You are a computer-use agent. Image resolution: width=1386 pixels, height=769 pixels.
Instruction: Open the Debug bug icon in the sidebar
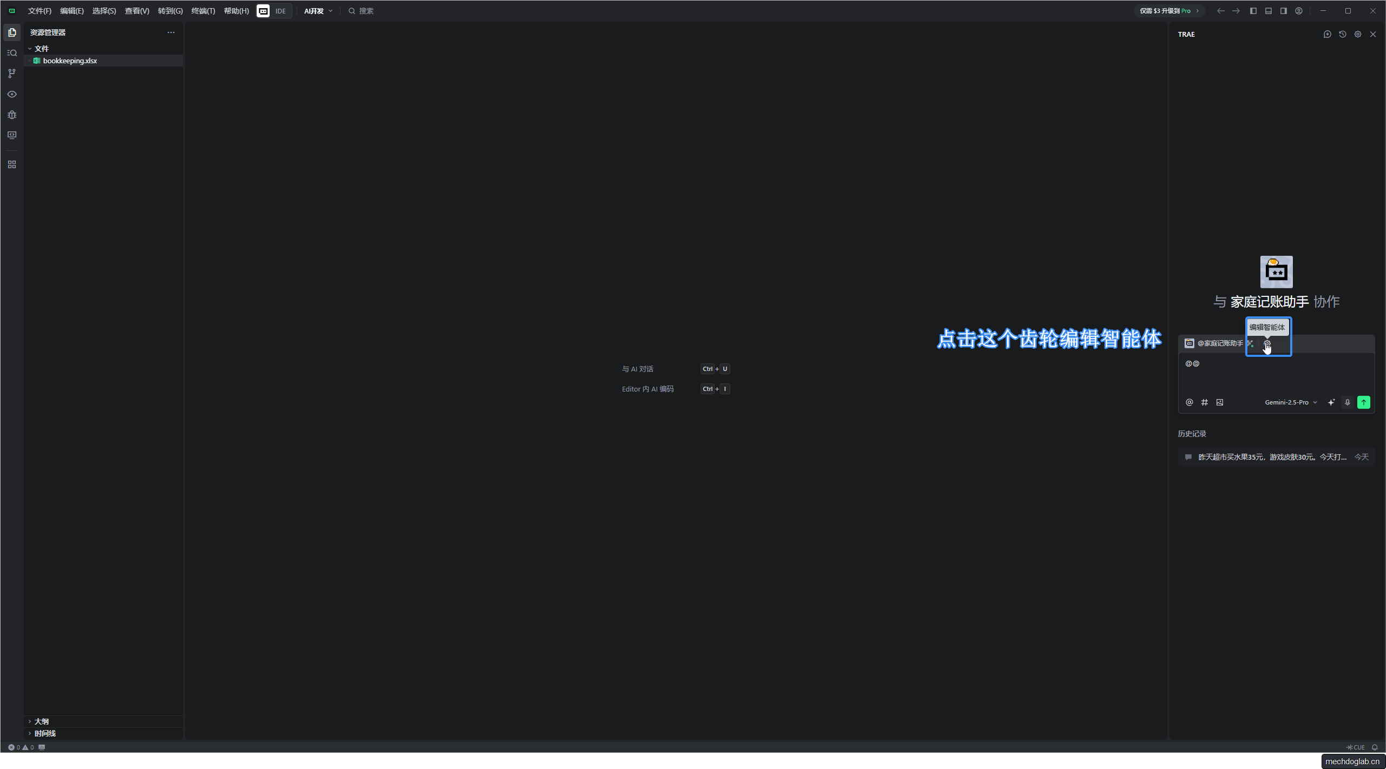click(x=12, y=115)
